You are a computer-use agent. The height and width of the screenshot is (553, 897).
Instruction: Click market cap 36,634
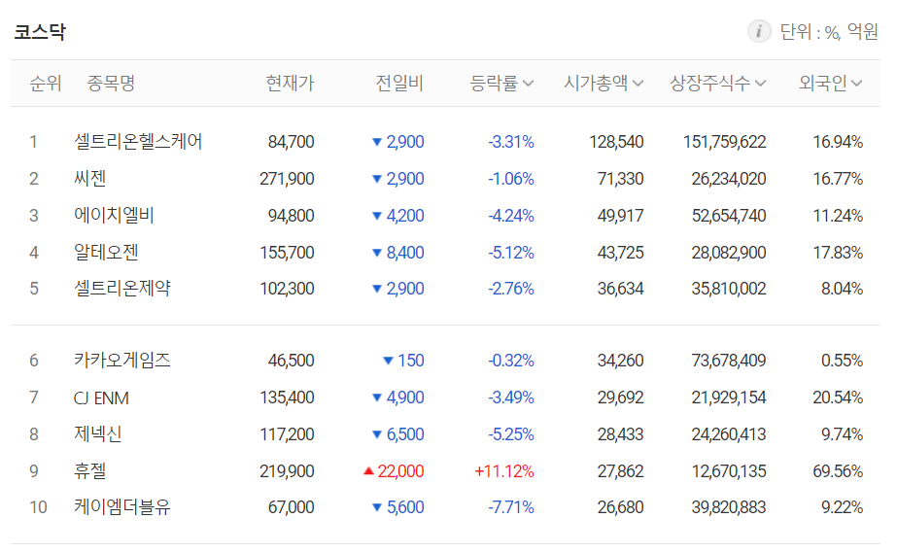coord(621,289)
